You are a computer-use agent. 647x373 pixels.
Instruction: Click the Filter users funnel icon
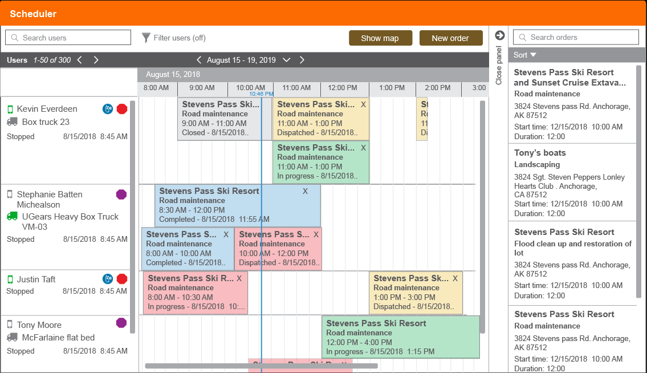click(146, 38)
